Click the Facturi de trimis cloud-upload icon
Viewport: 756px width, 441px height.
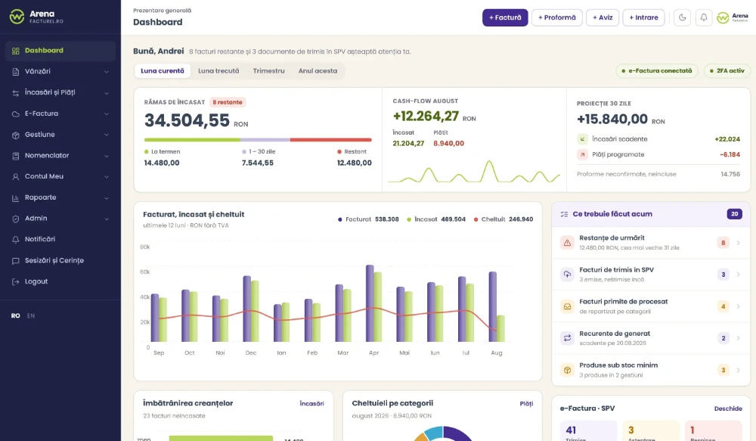pyautogui.click(x=567, y=275)
